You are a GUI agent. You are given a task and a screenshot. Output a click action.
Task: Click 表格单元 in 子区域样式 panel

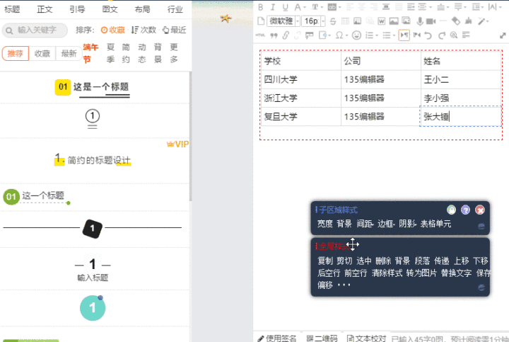[435, 224]
